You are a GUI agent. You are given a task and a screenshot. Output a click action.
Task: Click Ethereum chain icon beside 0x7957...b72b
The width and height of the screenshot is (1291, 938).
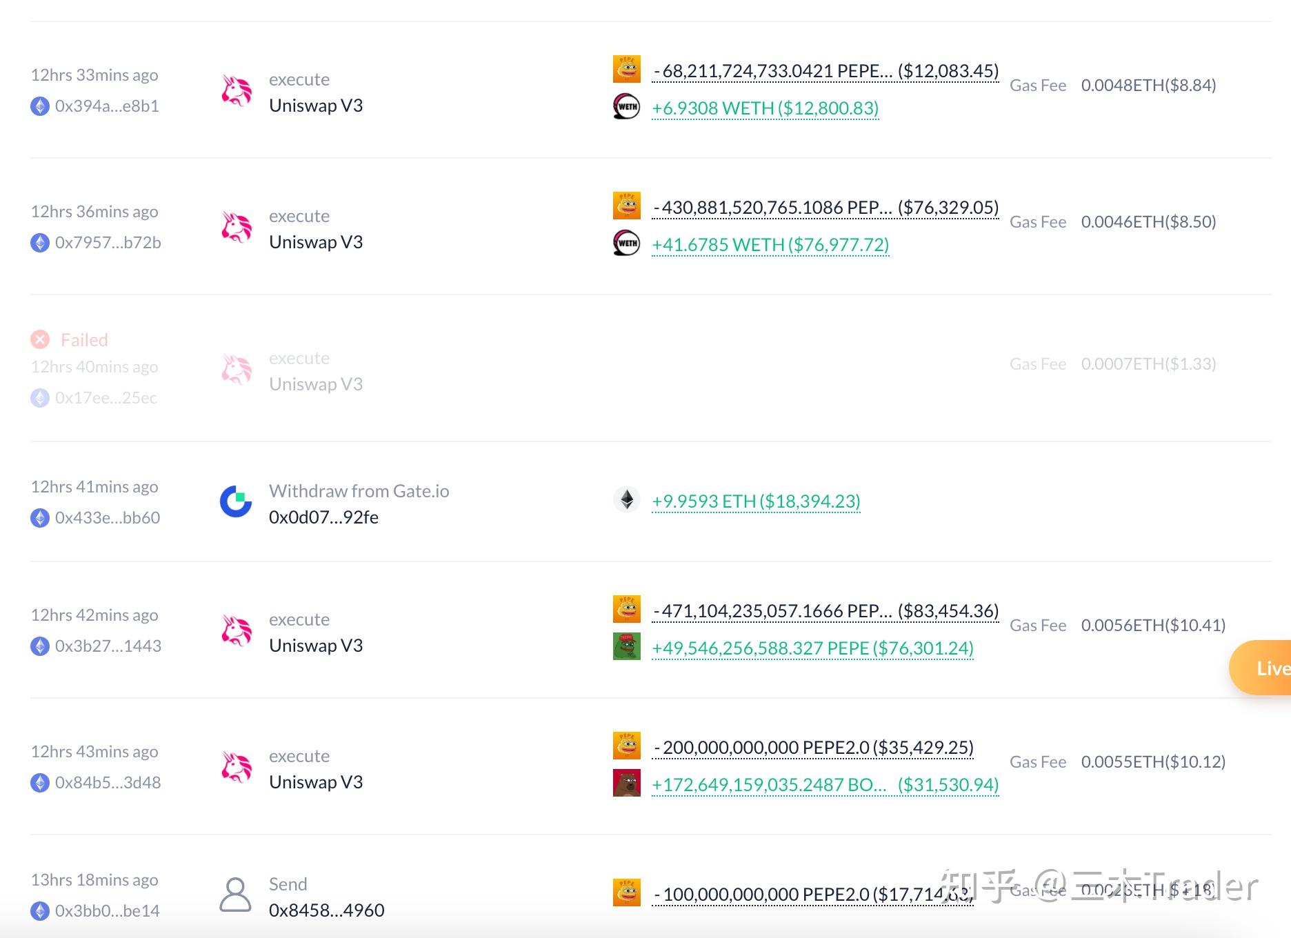click(40, 243)
